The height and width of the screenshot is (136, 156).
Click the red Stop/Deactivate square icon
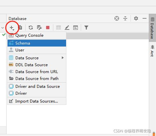[48, 28]
